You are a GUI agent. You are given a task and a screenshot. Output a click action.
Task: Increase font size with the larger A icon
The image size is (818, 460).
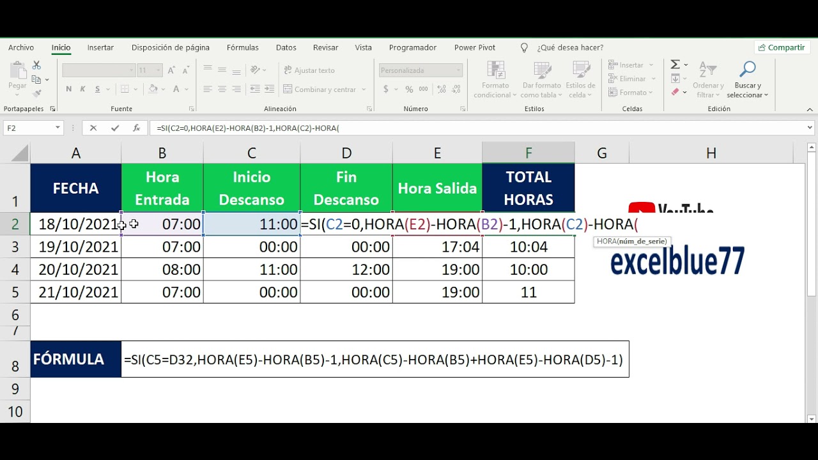point(172,70)
